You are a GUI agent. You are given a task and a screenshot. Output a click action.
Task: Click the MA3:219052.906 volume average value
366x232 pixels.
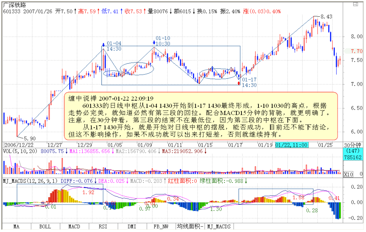[182, 151]
